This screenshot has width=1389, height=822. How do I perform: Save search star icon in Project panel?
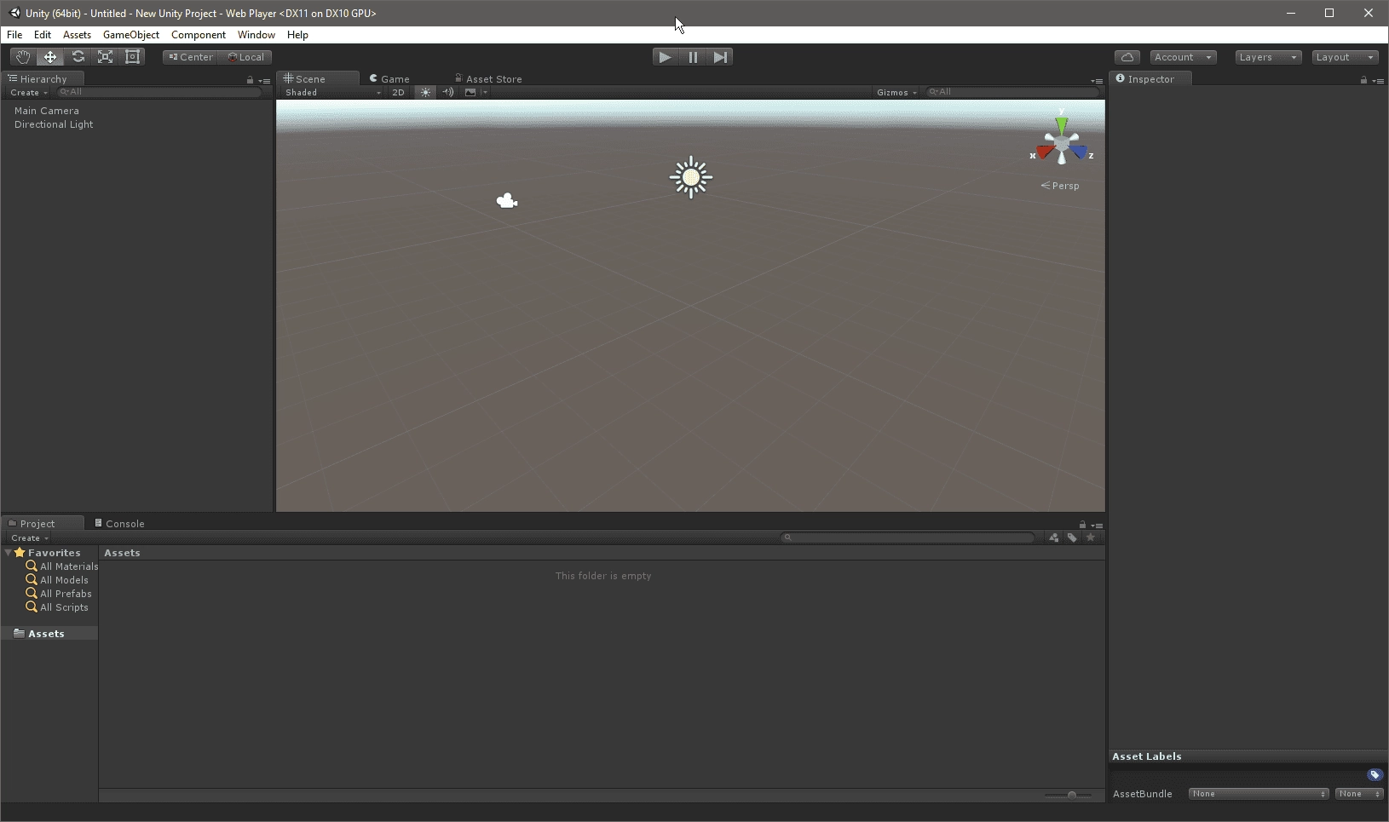[x=1090, y=537]
